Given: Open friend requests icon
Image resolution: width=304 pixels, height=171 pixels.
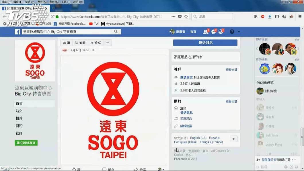Looking at the screenshot, I should (x=206, y=32).
